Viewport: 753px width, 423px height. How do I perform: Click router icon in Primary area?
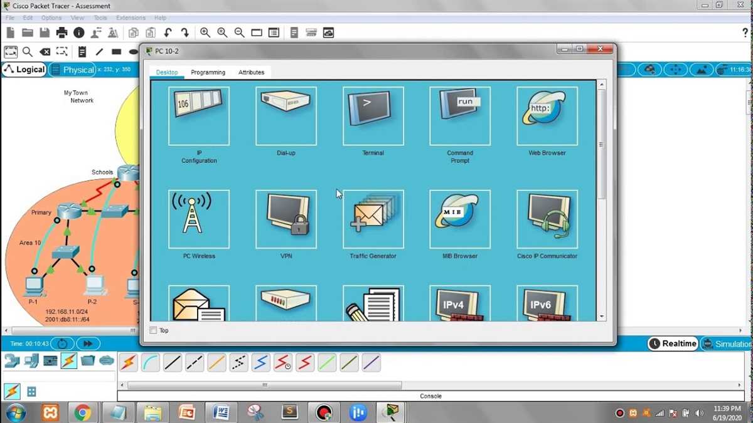(70, 212)
